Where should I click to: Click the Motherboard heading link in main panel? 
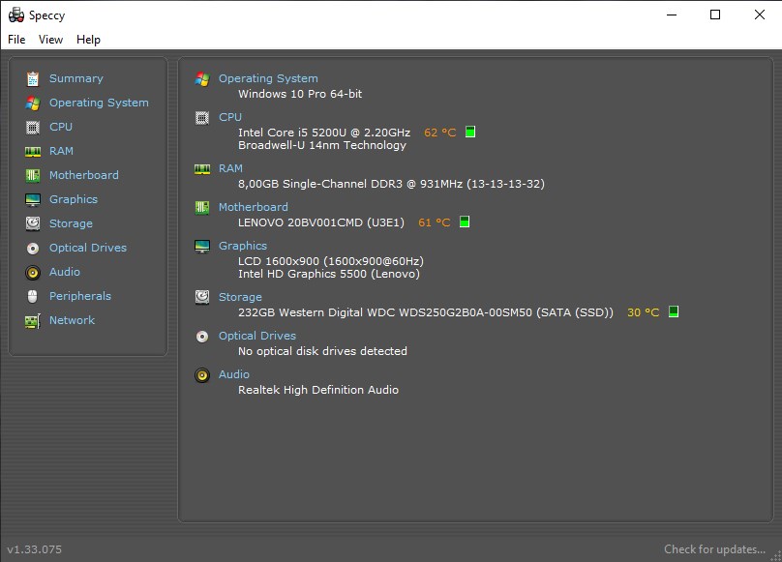(x=254, y=207)
